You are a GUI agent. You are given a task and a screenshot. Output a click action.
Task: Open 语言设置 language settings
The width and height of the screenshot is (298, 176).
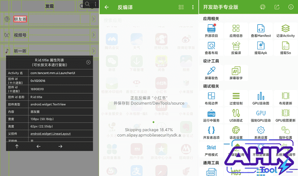click(236, 133)
